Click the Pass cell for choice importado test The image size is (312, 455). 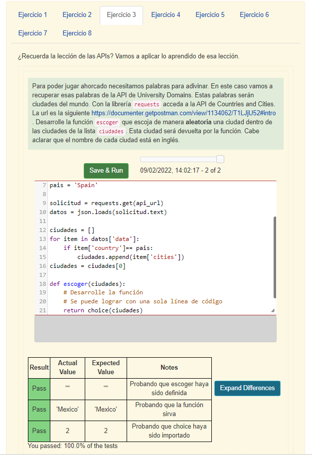click(x=39, y=431)
